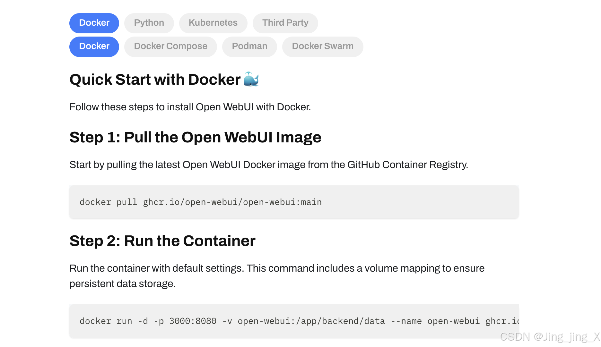Switch to the Python tab
The width and height of the screenshot is (601, 347).
coord(149,23)
